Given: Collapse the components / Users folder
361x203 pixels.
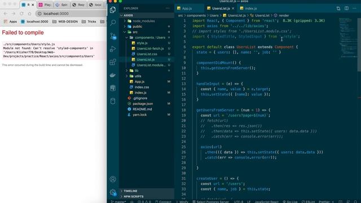Looking at the screenshot, I should pos(147,38).
